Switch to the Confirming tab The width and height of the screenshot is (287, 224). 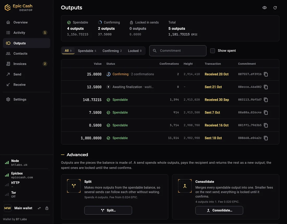coord(112,51)
